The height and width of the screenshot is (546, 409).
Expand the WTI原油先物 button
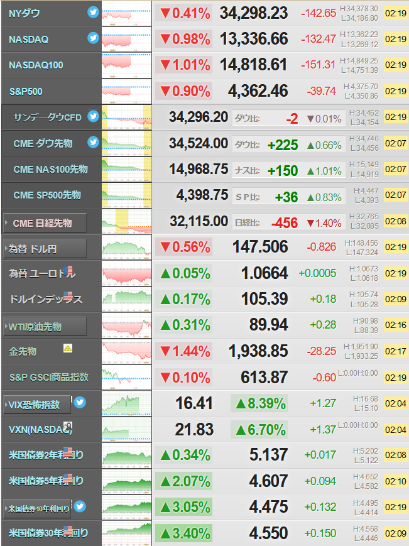(45, 327)
